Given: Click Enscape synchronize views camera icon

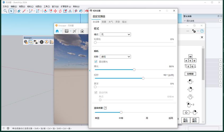Looking at the screenshot, I should [36, 42].
